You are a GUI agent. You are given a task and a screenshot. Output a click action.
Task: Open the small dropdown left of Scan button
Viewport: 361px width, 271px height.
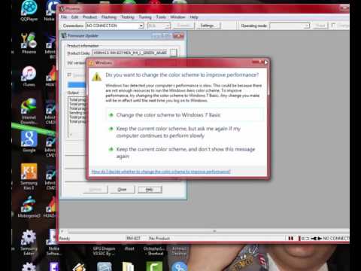pyautogui.click(x=159, y=26)
